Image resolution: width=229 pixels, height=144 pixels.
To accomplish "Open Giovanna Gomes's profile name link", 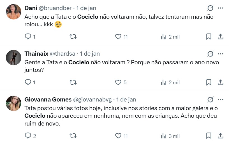I will click(47, 99).
